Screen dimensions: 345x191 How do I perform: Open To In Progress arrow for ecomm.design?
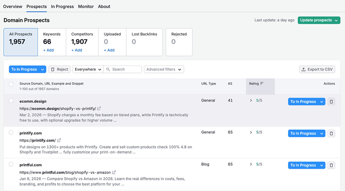coord(322,102)
